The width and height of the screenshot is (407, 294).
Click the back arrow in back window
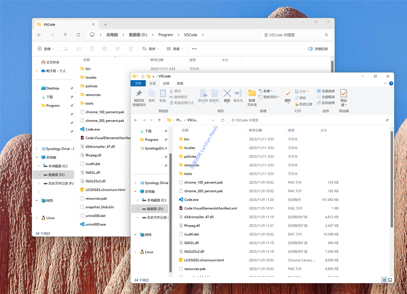tap(39, 35)
